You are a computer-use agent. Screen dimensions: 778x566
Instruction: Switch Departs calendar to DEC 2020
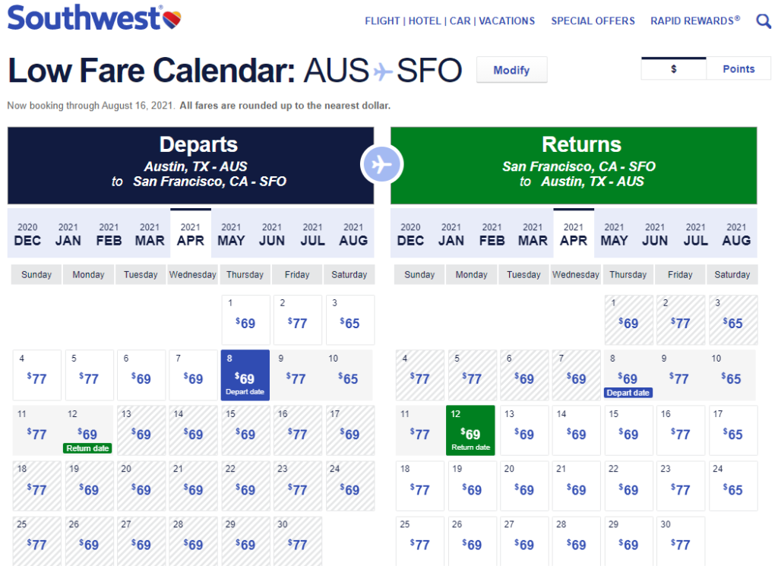tap(27, 233)
